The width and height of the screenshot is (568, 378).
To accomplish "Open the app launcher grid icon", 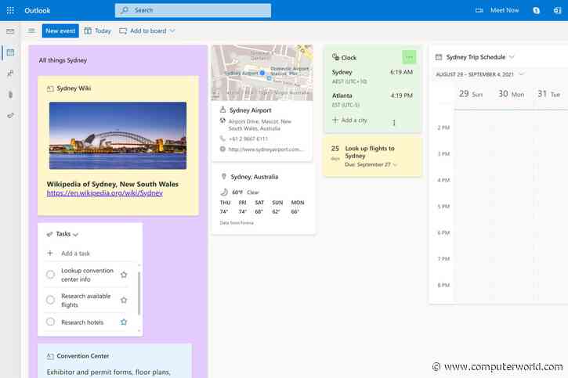I will 10,10.
